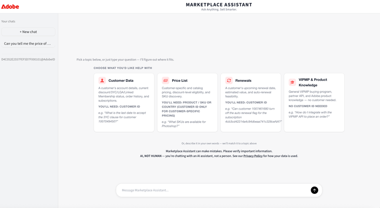Click the 'Pick a topic below' instruction text

pyautogui.click(x=125, y=60)
